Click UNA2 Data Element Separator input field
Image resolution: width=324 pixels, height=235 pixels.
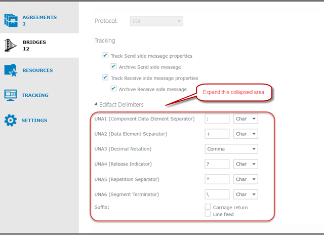217,134
